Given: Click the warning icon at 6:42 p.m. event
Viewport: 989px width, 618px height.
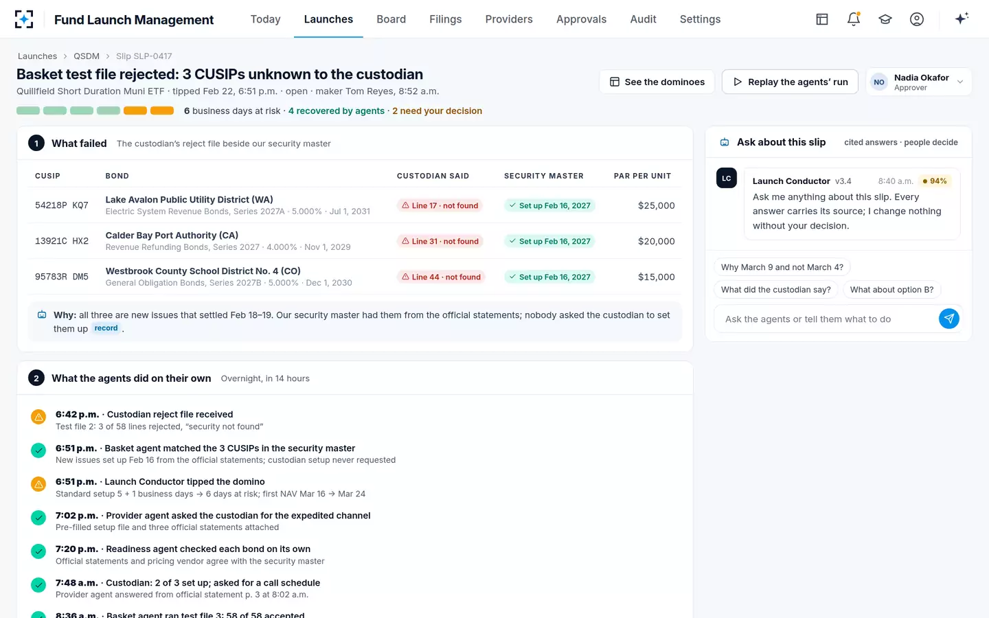Looking at the screenshot, I should tap(38, 417).
